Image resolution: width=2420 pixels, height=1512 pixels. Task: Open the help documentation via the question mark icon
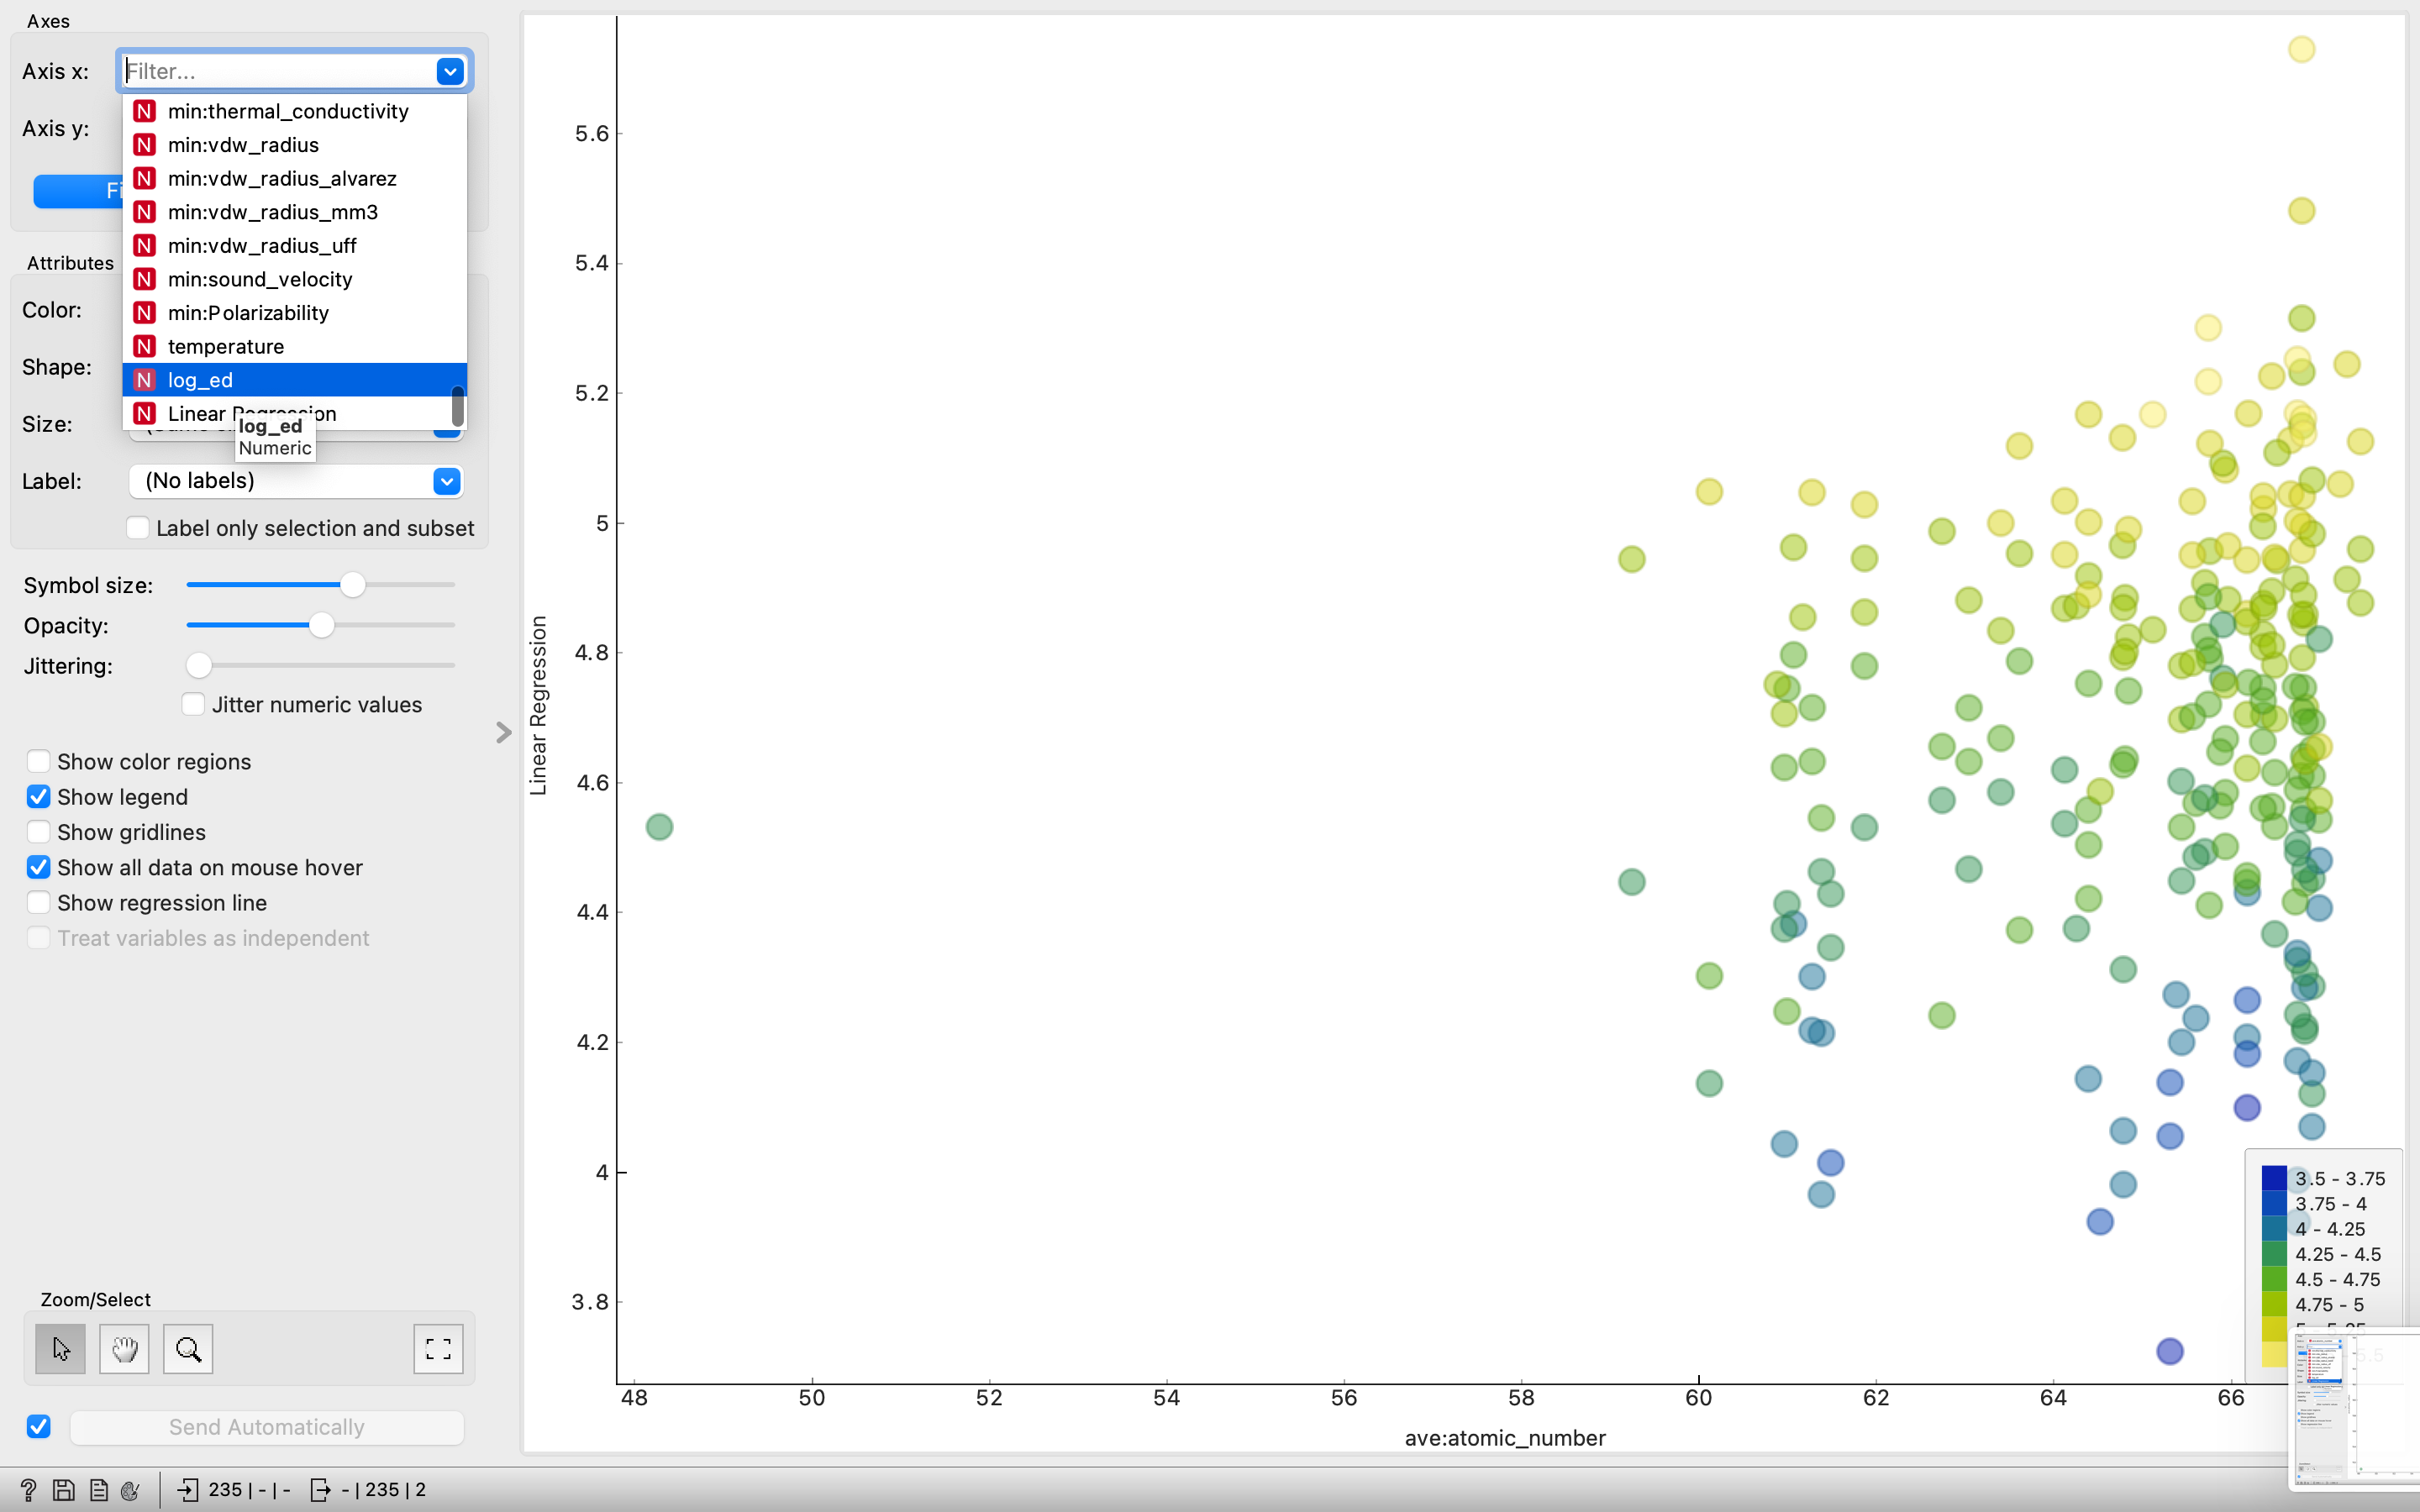(x=28, y=1489)
